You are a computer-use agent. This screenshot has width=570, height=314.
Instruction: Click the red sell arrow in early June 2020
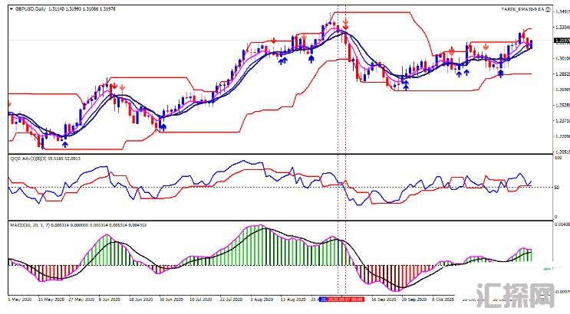coord(113,87)
